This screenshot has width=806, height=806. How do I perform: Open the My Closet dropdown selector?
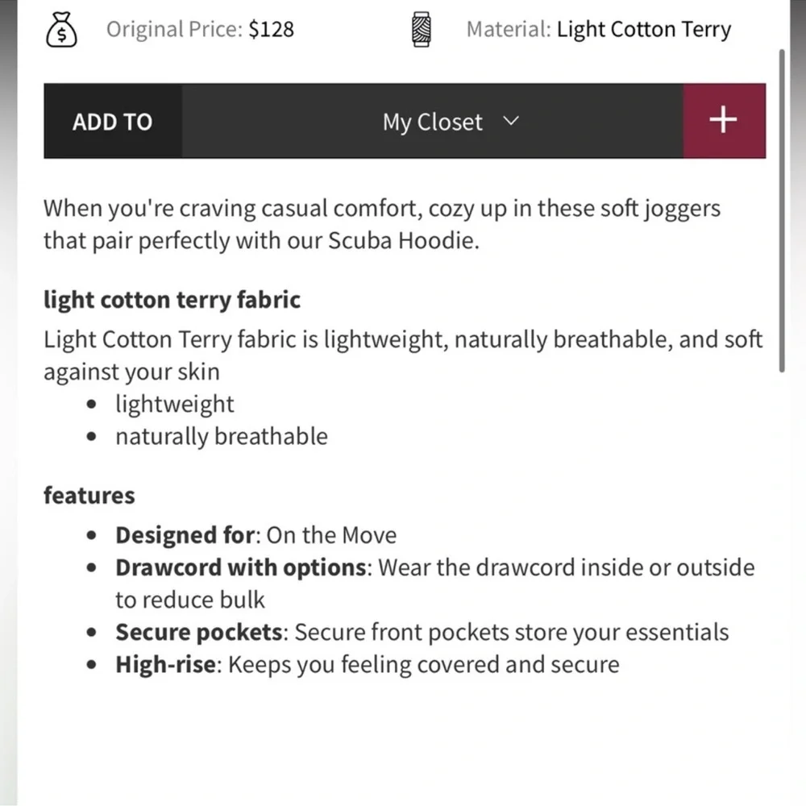(x=432, y=121)
